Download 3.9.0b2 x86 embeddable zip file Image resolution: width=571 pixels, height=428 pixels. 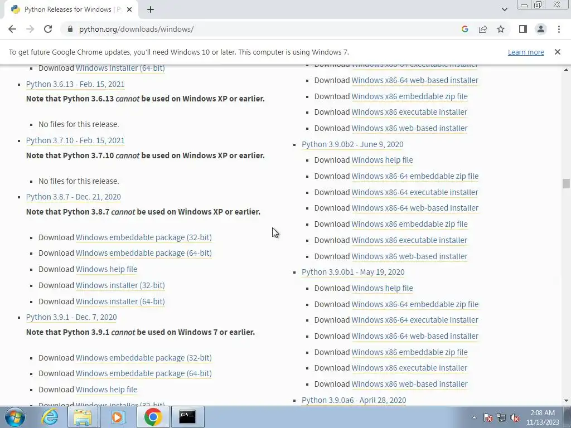[409, 224]
